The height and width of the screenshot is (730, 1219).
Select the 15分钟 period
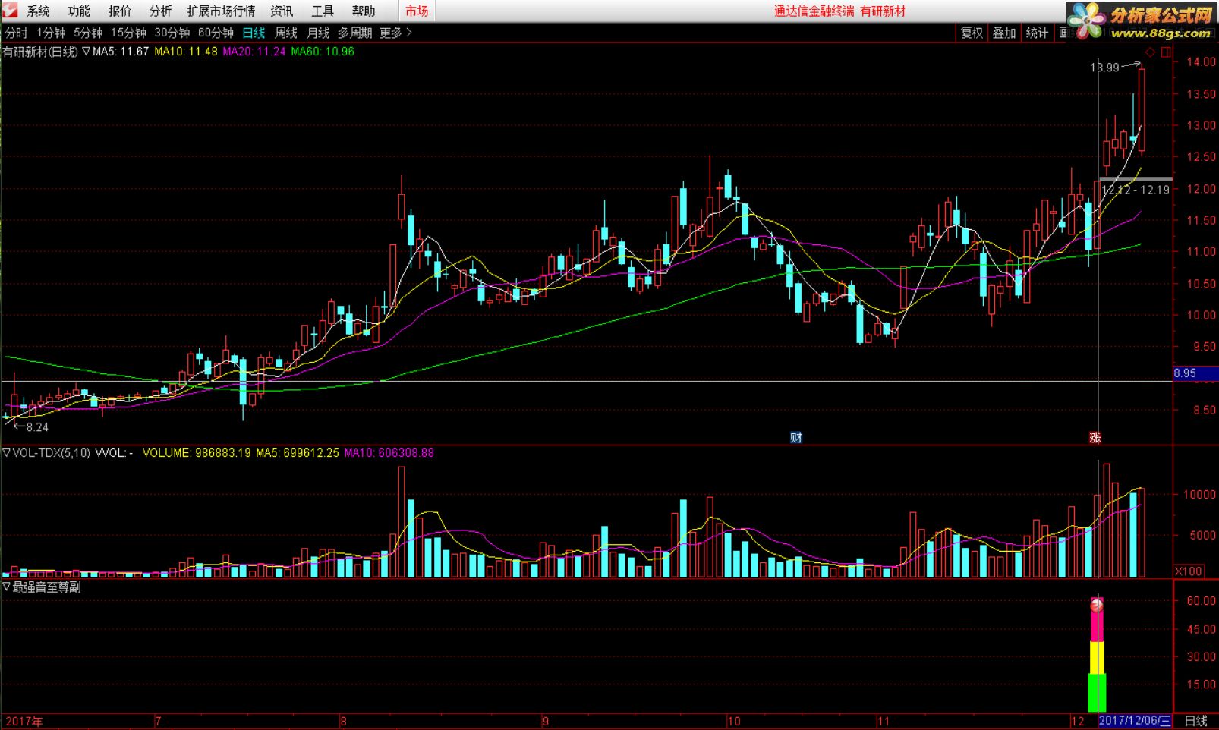(x=128, y=33)
